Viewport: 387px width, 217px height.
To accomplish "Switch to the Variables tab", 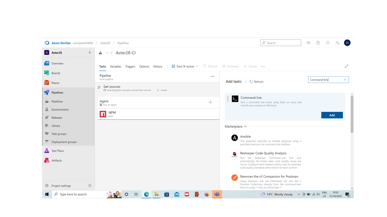I will click(x=115, y=66).
